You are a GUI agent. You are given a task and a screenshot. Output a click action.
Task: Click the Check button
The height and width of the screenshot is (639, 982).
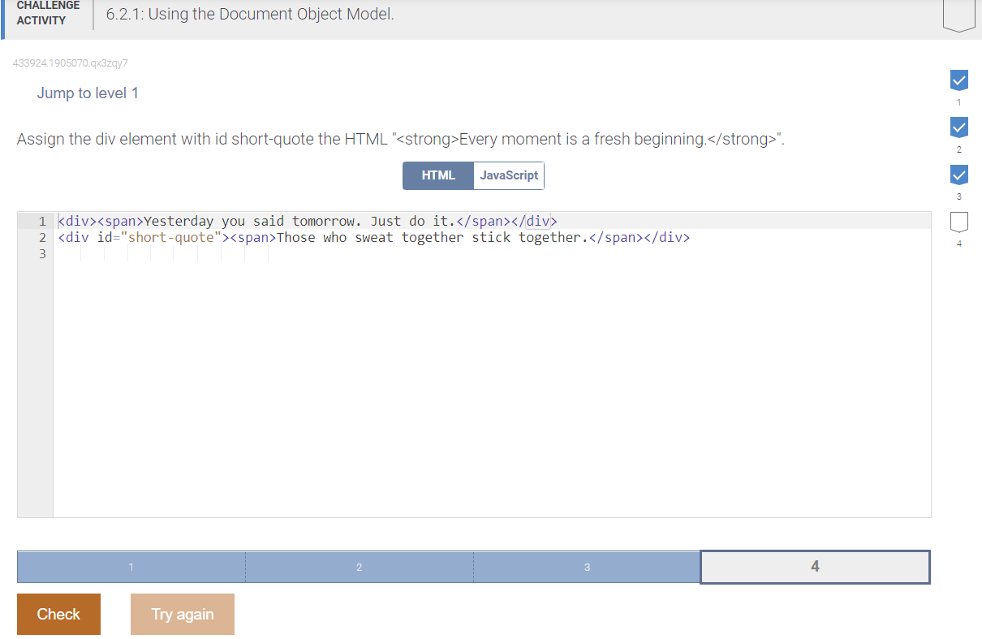click(x=58, y=614)
